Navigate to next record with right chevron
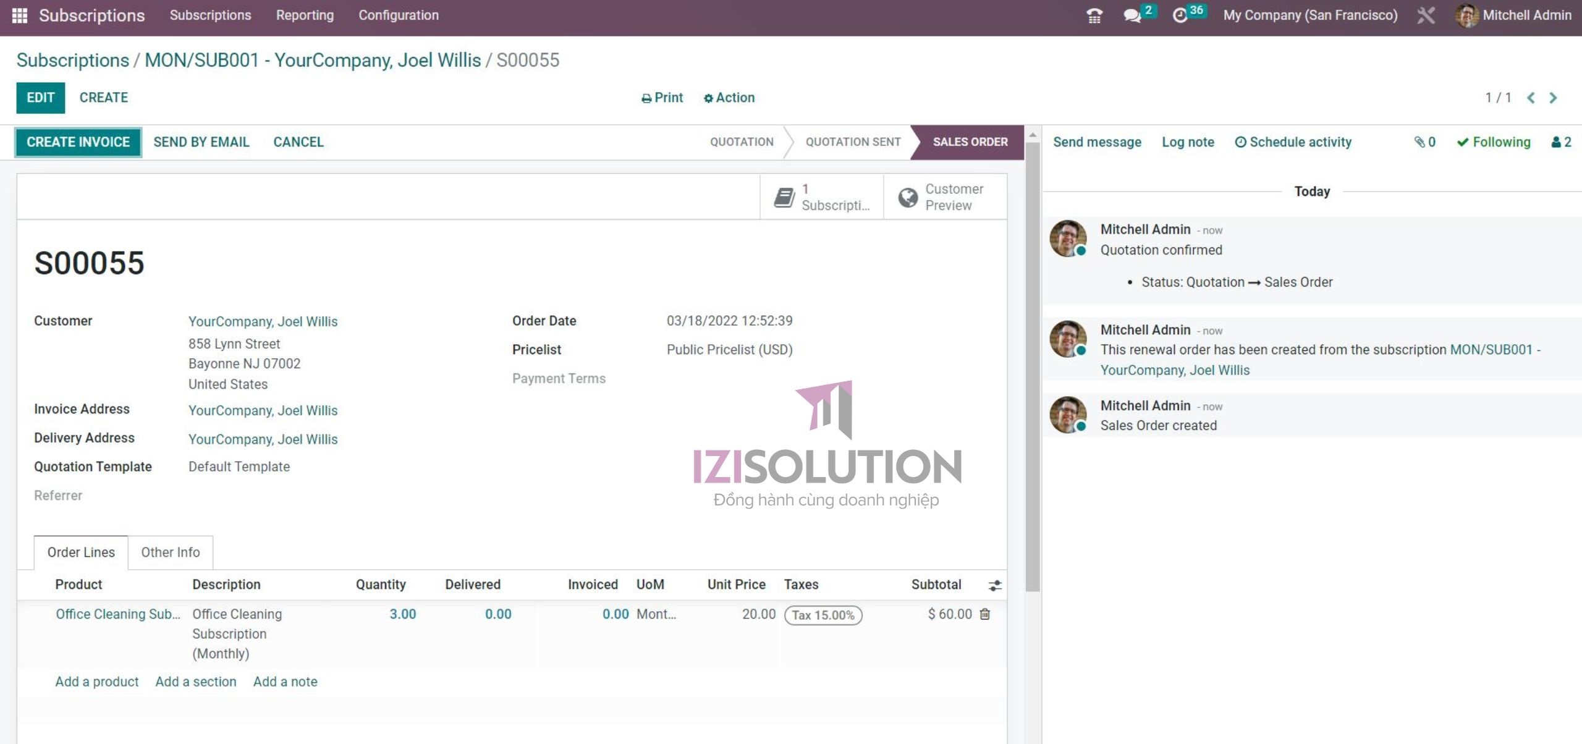The image size is (1582, 744). (1553, 97)
